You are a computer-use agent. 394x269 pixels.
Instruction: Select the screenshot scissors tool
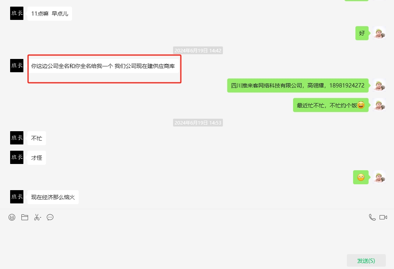point(36,217)
